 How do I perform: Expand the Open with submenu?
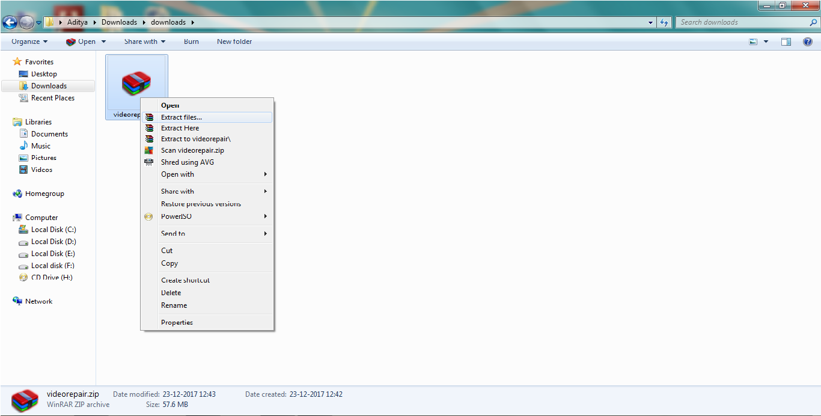(x=207, y=174)
